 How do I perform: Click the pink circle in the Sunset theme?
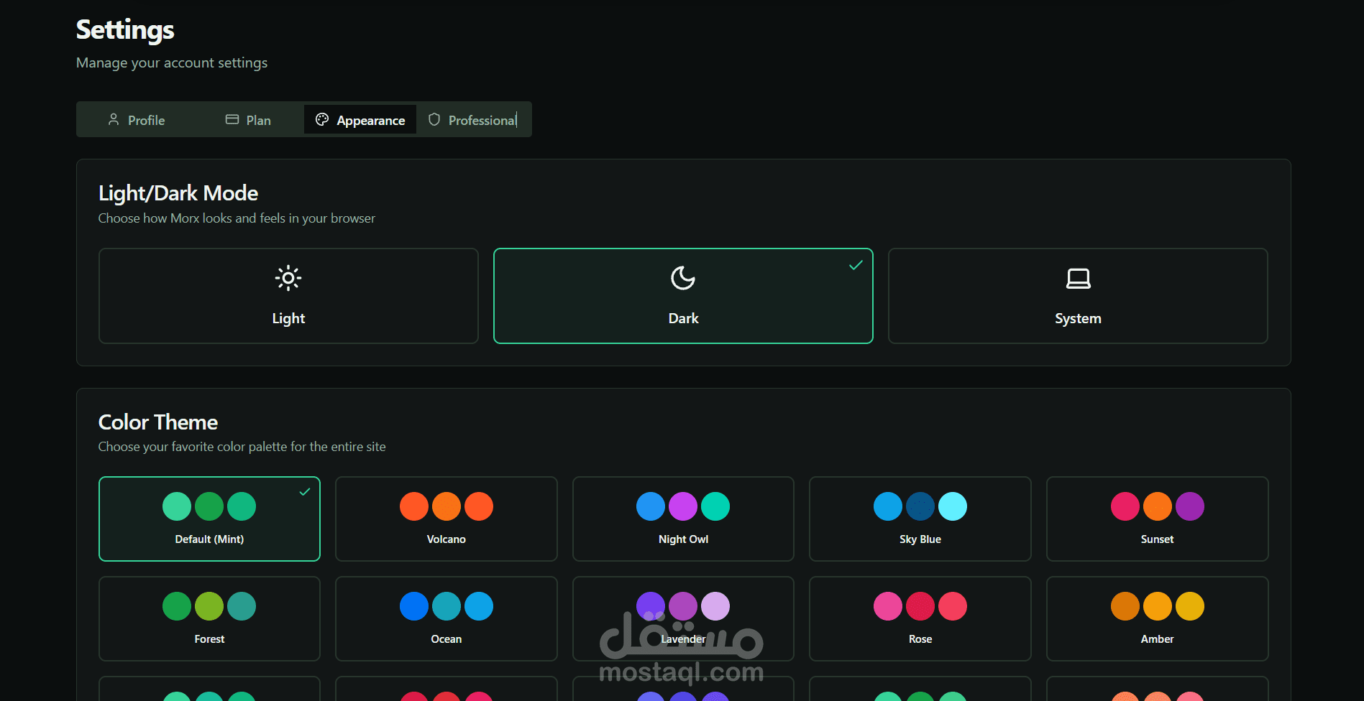tap(1125, 506)
